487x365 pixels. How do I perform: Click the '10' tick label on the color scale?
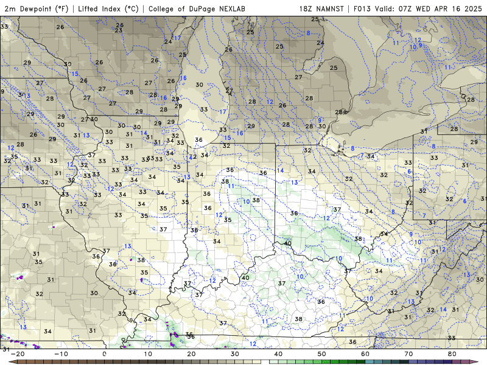(148, 354)
